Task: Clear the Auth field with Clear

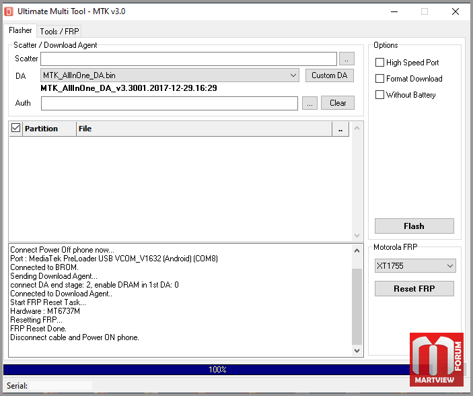Action: click(338, 103)
